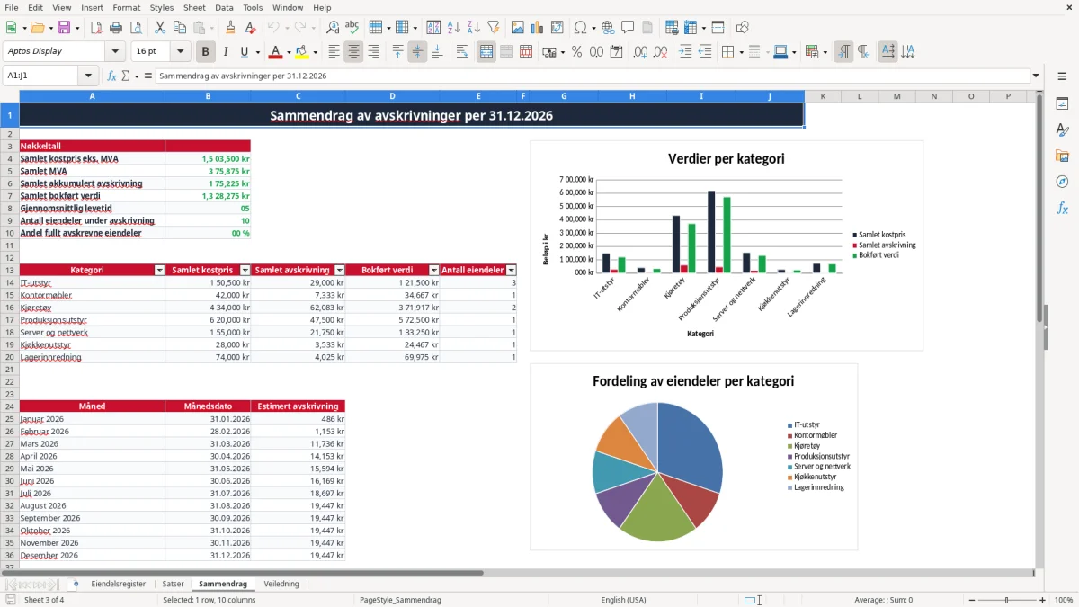
Task: Adjust the zoom slider in status bar
Action: pyautogui.click(x=1006, y=600)
